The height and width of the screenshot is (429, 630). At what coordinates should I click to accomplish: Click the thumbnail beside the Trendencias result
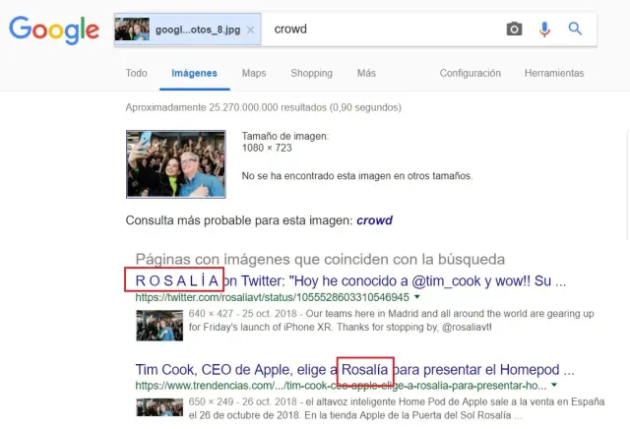(x=158, y=407)
